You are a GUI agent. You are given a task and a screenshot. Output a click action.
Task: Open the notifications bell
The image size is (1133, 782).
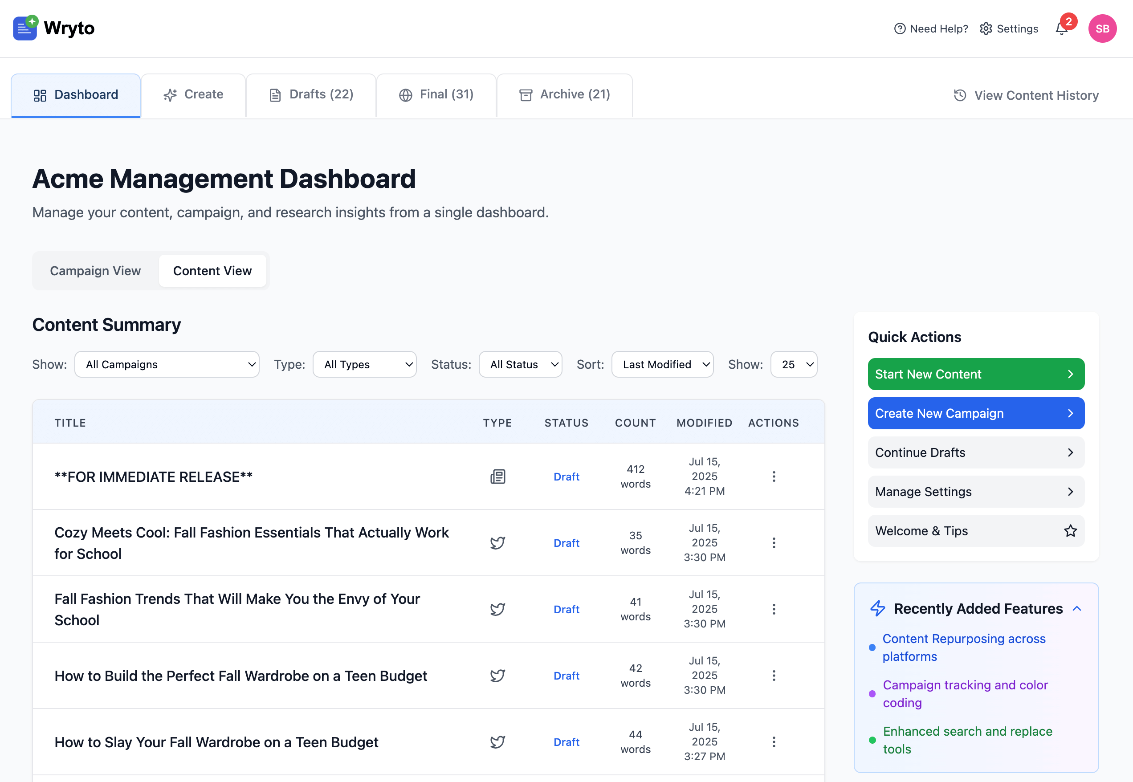pyautogui.click(x=1061, y=29)
